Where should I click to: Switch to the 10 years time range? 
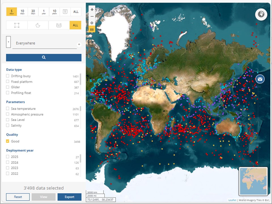(x=54, y=12)
